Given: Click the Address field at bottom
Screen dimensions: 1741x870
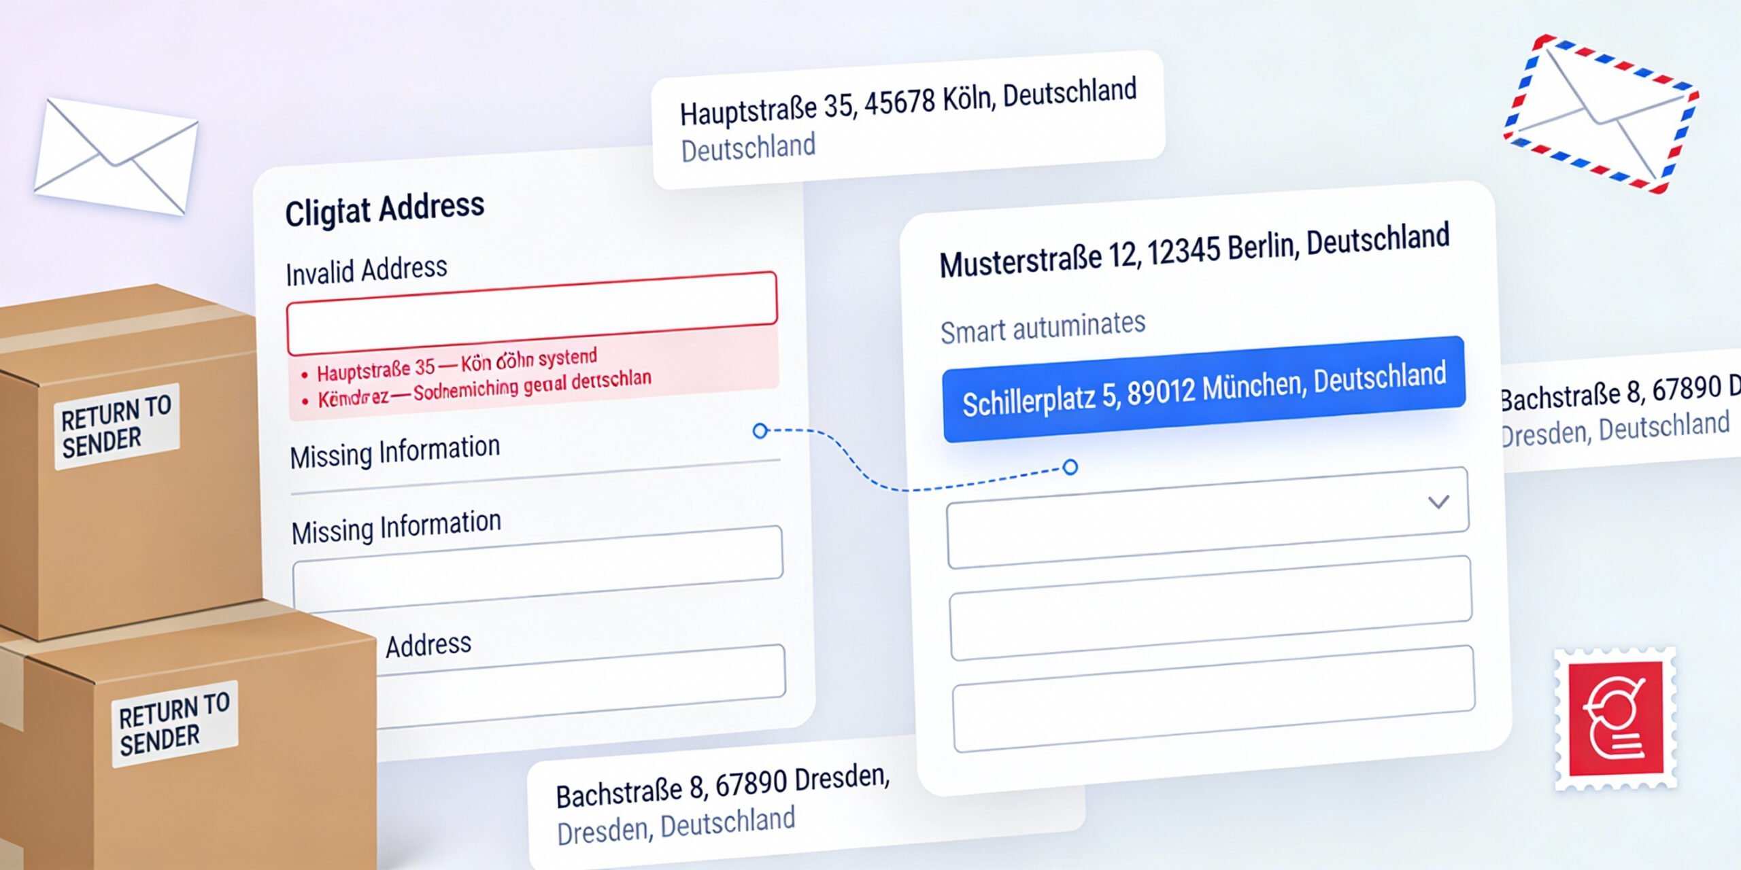Looking at the screenshot, I should [578, 686].
